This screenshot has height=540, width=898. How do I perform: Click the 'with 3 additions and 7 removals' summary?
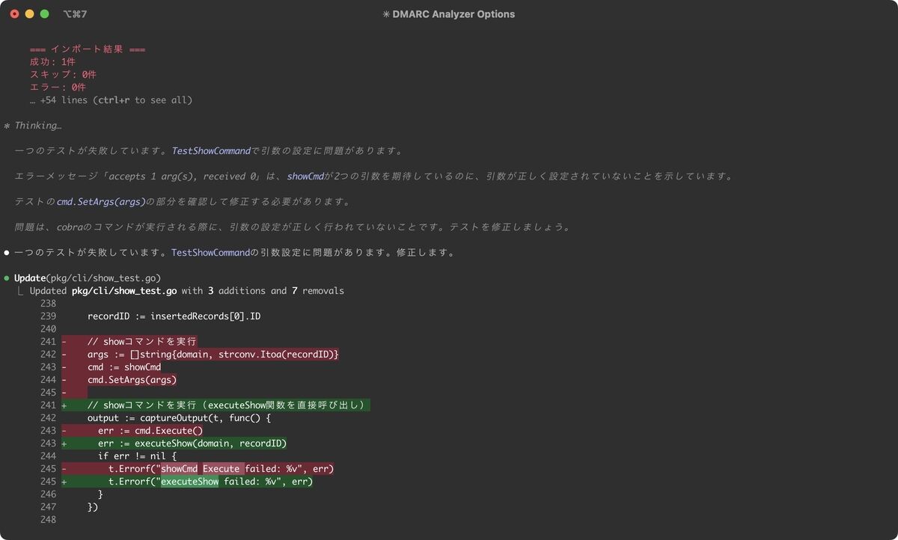click(263, 291)
